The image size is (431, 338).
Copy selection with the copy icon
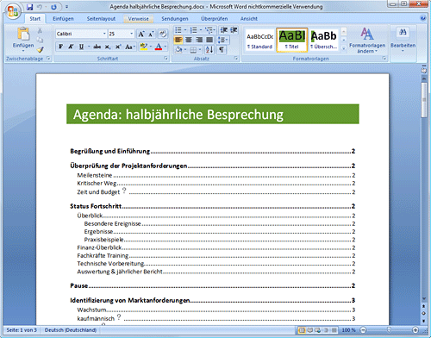40,40
